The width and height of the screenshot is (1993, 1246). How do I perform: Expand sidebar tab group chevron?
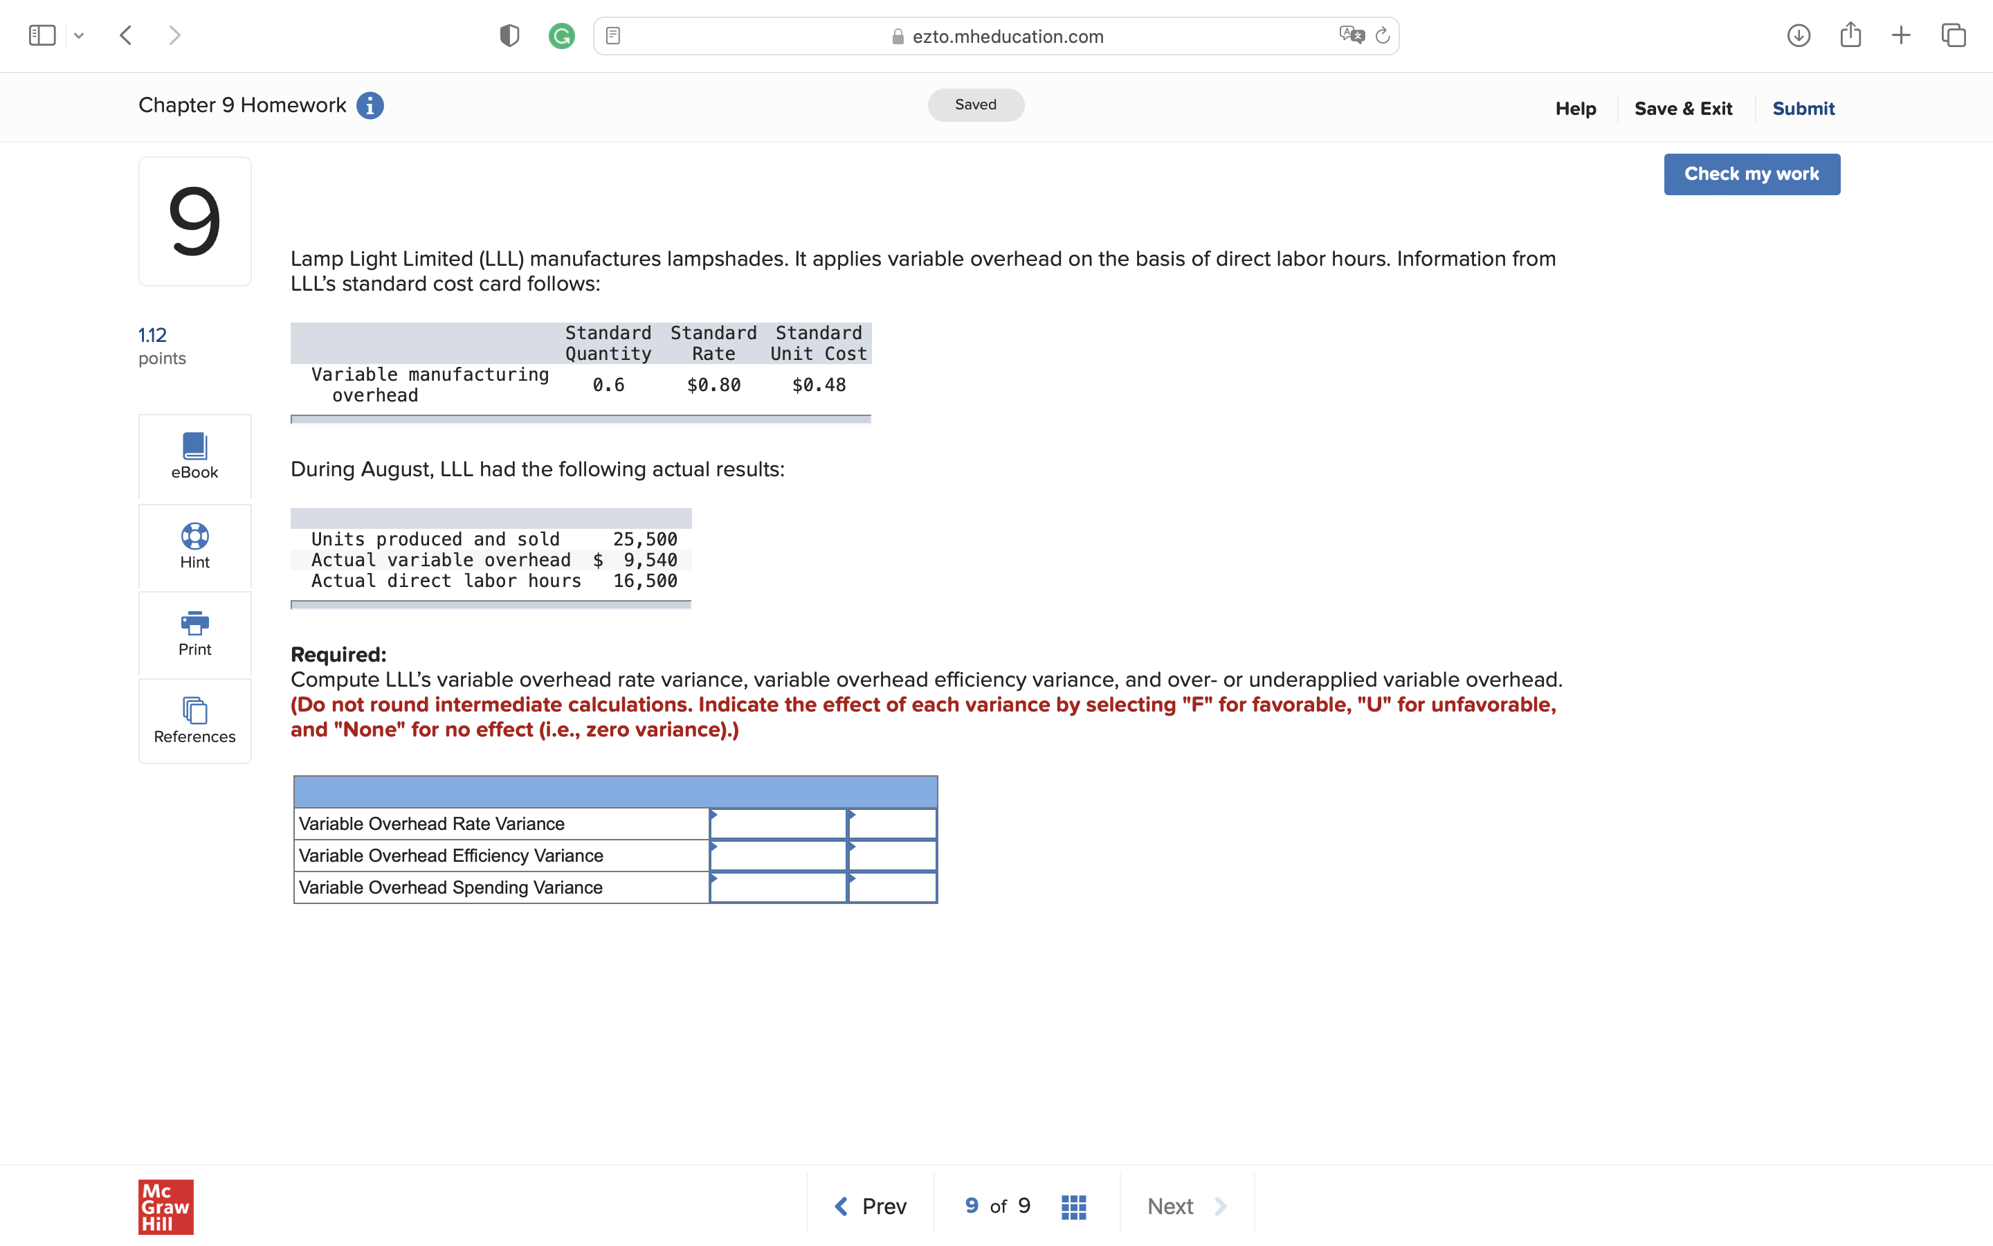click(x=79, y=35)
